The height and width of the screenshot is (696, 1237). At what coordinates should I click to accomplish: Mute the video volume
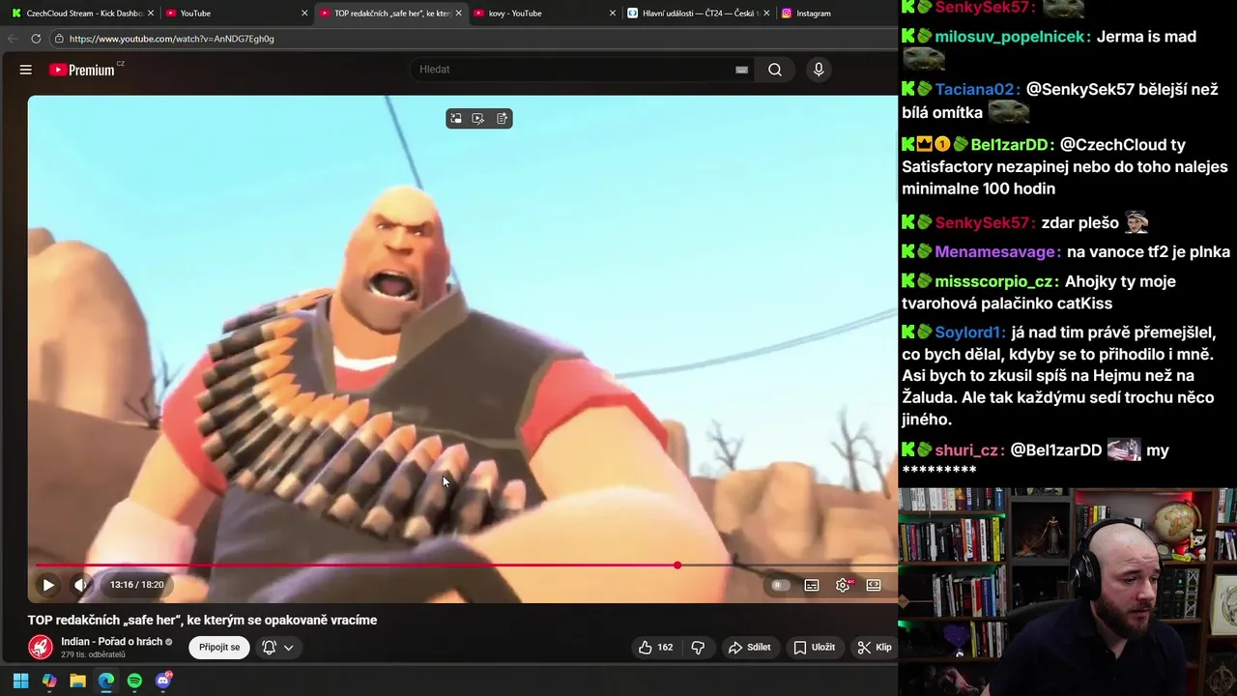pos(81,585)
